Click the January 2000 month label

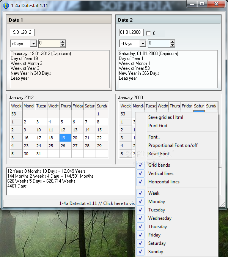pos(131,98)
